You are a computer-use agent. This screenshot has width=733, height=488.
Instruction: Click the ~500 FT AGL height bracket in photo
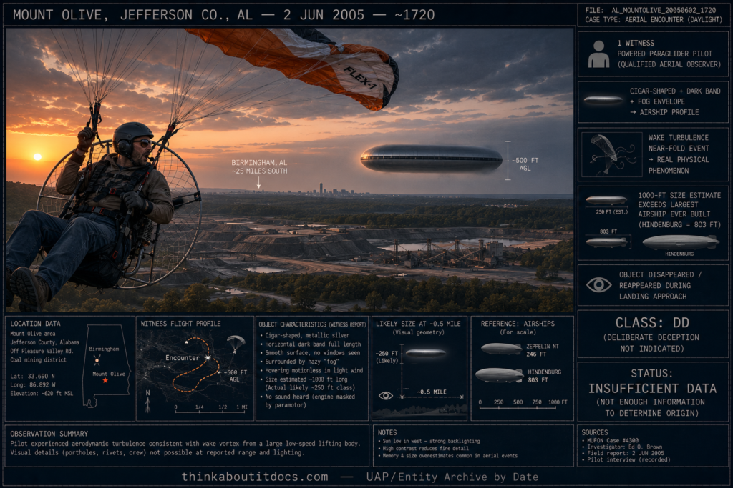(508, 161)
